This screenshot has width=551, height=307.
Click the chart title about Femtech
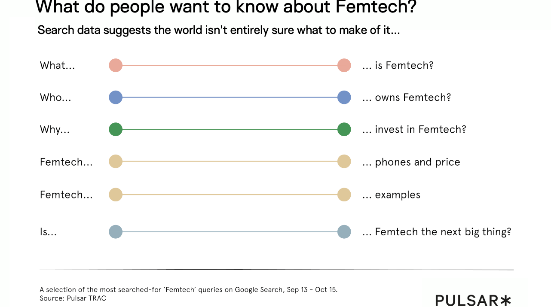(x=226, y=7)
